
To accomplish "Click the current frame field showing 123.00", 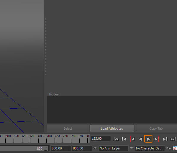I will pyautogui.click(x=101, y=139).
